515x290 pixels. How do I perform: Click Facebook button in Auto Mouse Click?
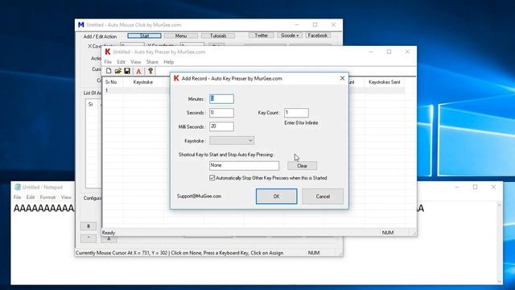click(318, 35)
